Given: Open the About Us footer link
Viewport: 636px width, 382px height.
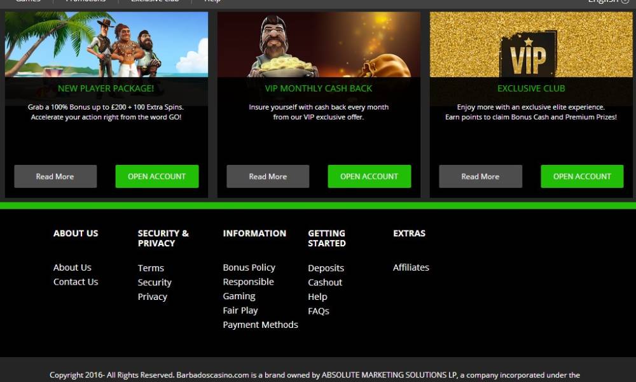Looking at the screenshot, I should tap(73, 267).
